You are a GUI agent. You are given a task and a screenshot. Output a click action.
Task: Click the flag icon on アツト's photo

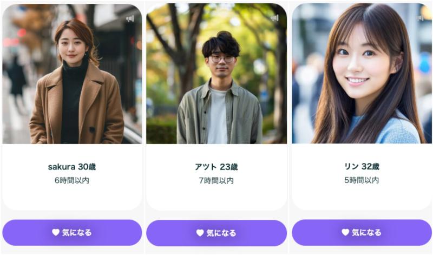[x=275, y=18]
